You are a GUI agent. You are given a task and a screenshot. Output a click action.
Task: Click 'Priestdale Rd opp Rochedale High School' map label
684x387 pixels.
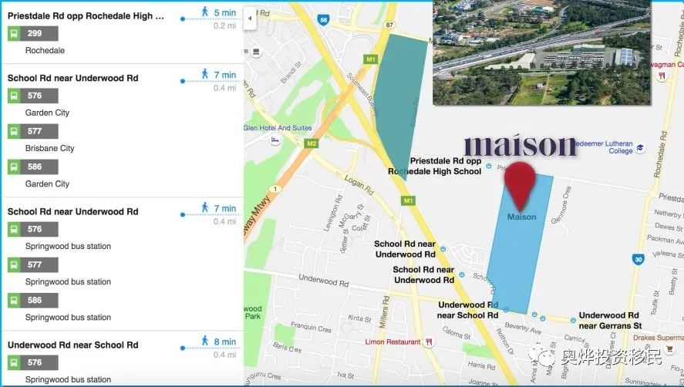(x=435, y=167)
